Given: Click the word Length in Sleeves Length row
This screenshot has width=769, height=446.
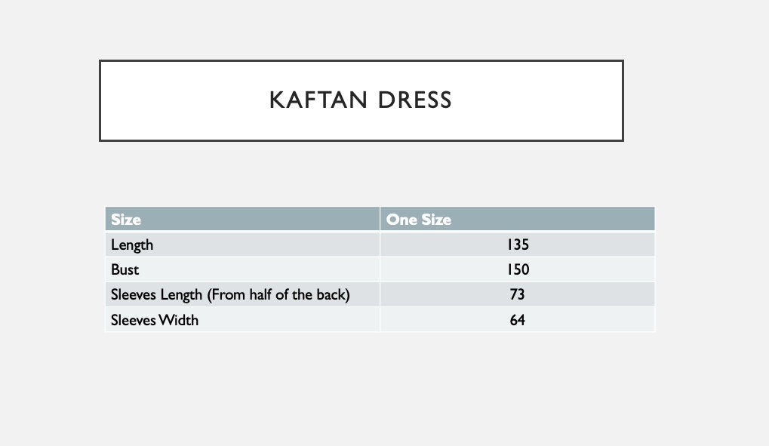Looking at the screenshot, I should 181,294.
